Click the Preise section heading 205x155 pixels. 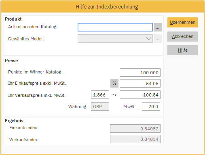click(11, 61)
